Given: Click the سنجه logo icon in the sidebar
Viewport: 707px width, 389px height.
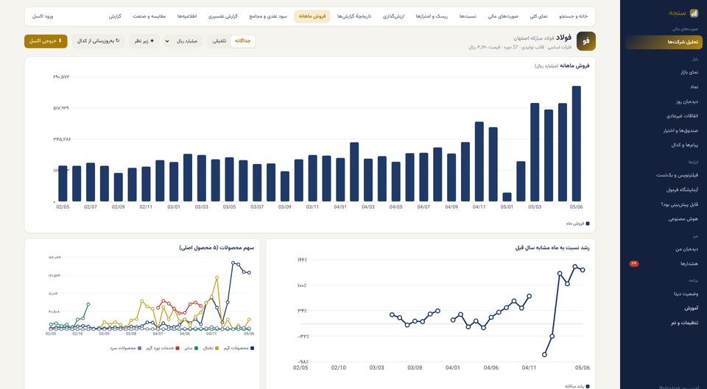Looking at the screenshot, I should click(x=694, y=13).
